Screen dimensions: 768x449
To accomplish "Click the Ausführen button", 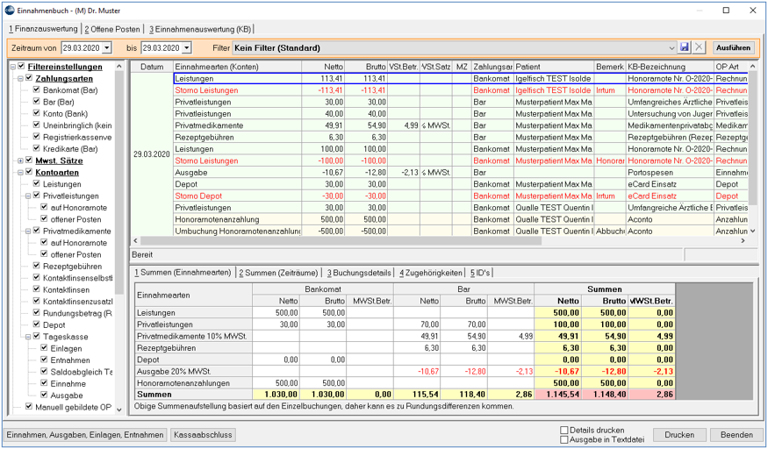I will point(733,47).
